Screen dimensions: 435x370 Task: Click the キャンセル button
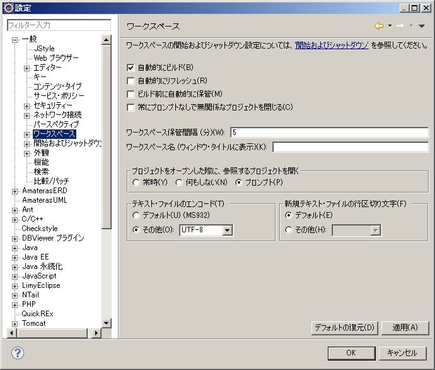[402, 353]
